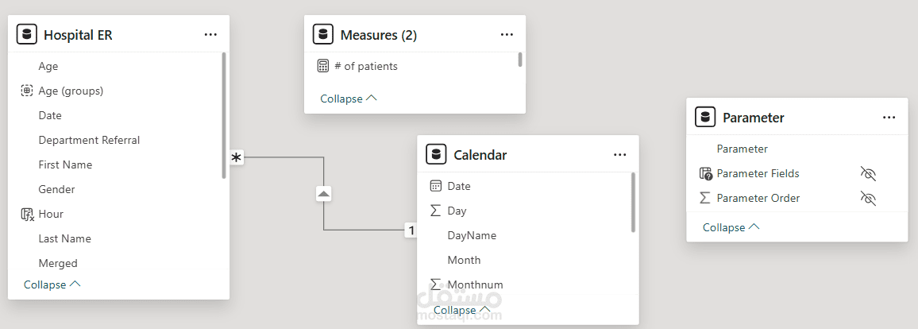Click the Age (groups) grouping icon

coord(27,91)
